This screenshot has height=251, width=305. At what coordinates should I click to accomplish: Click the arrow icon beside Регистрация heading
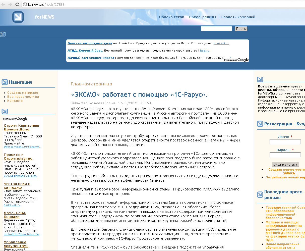coord(260,124)
